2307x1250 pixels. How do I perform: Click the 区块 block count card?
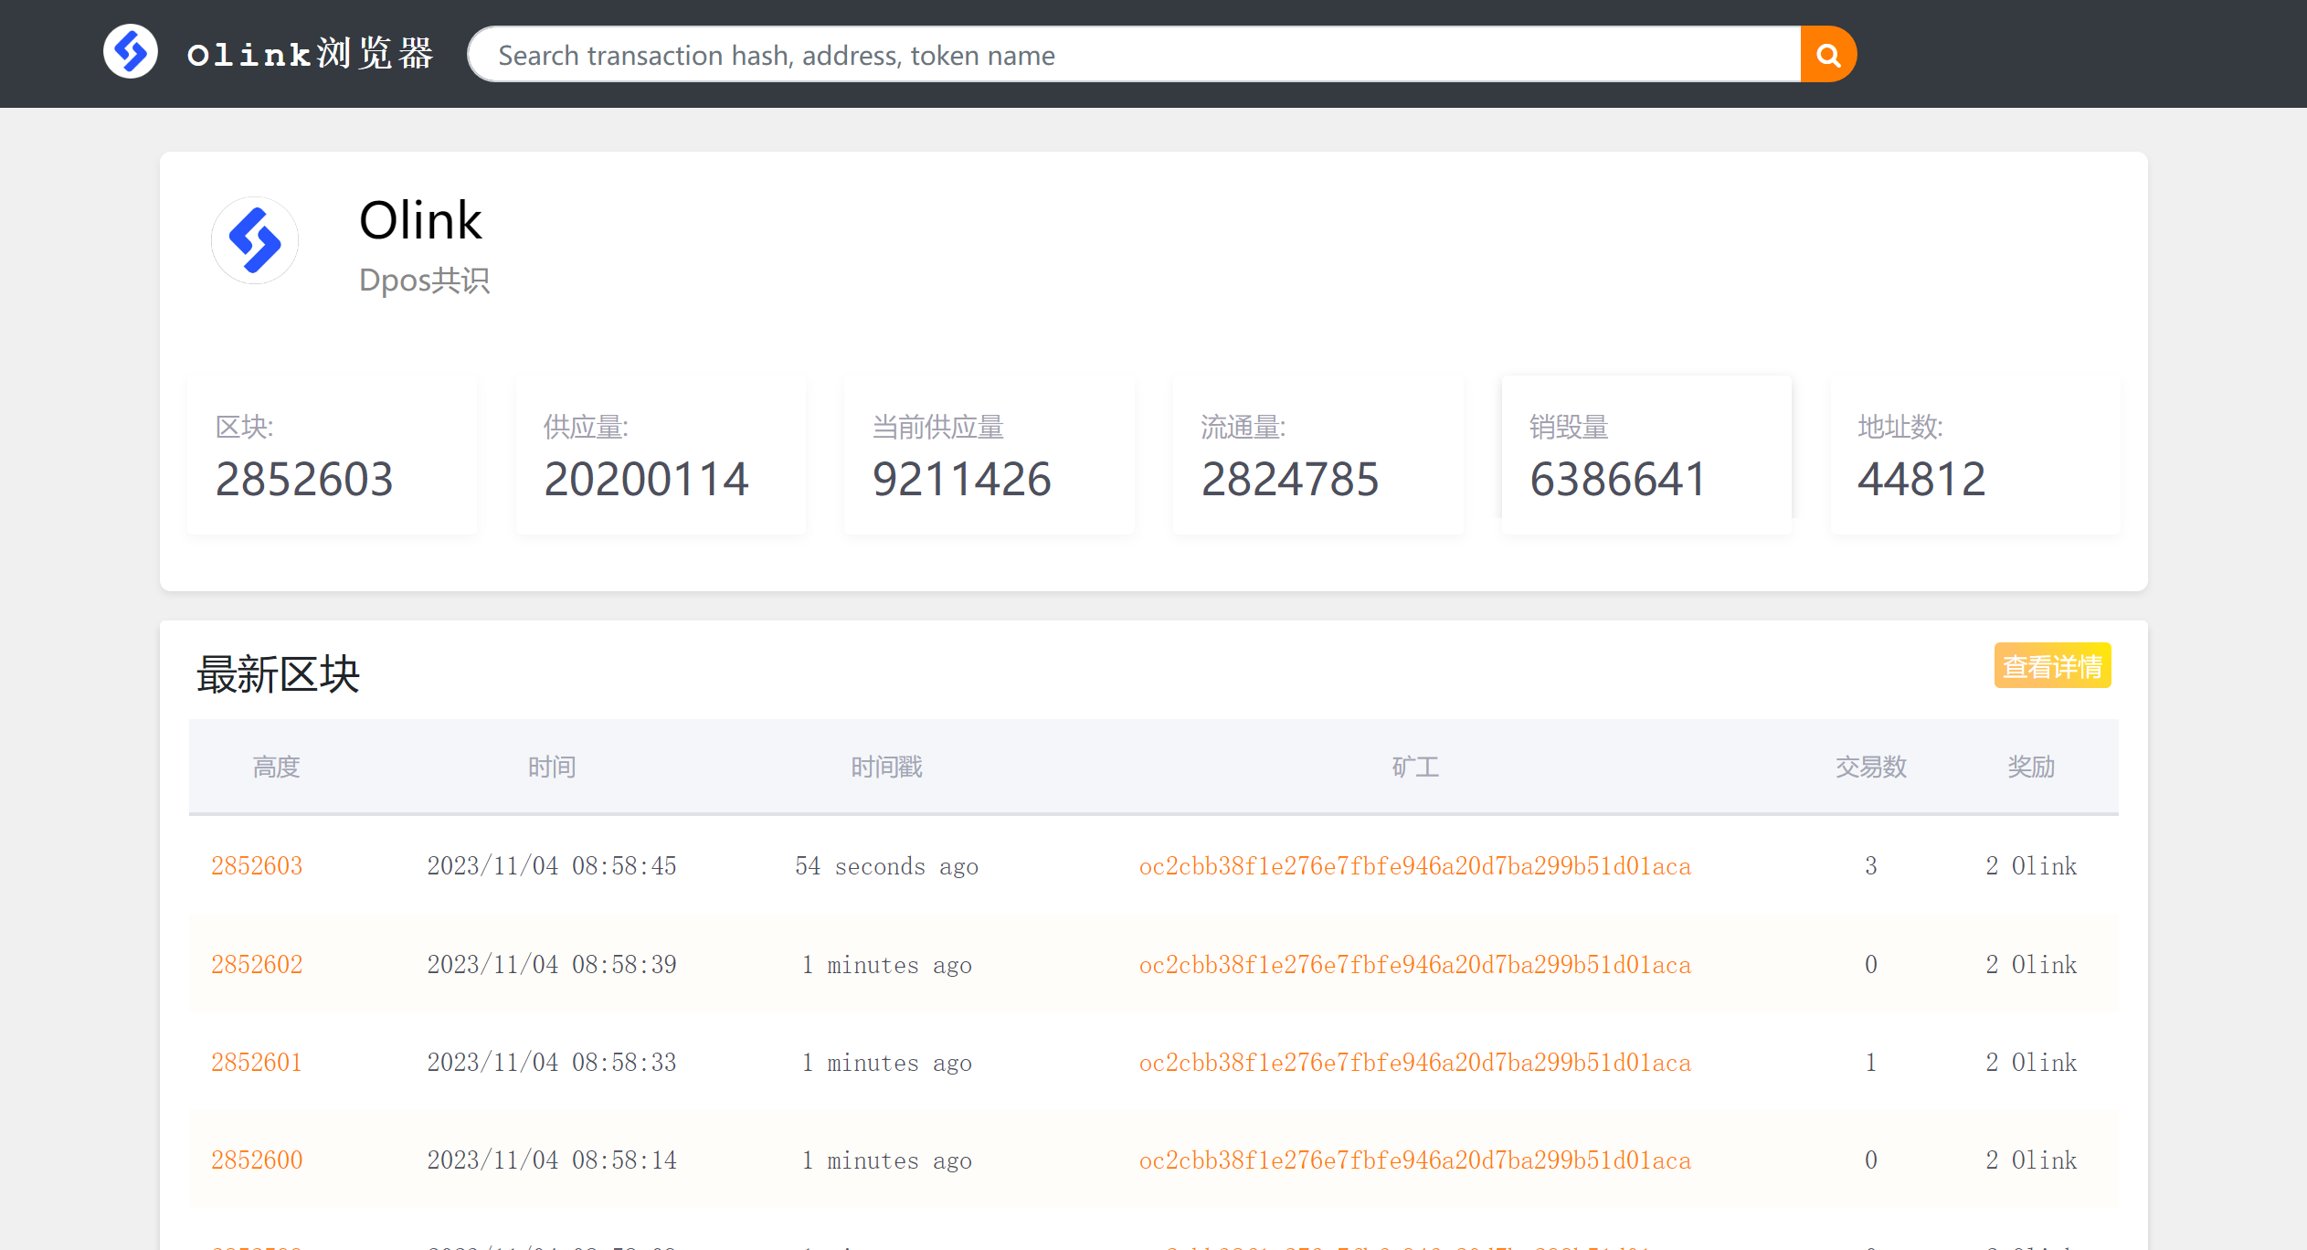pyautogui.click(x=332, y=456)
